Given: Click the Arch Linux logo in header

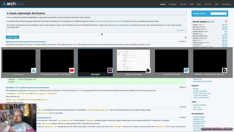Looking at the screenshot, I should click(x=13, y=4).
